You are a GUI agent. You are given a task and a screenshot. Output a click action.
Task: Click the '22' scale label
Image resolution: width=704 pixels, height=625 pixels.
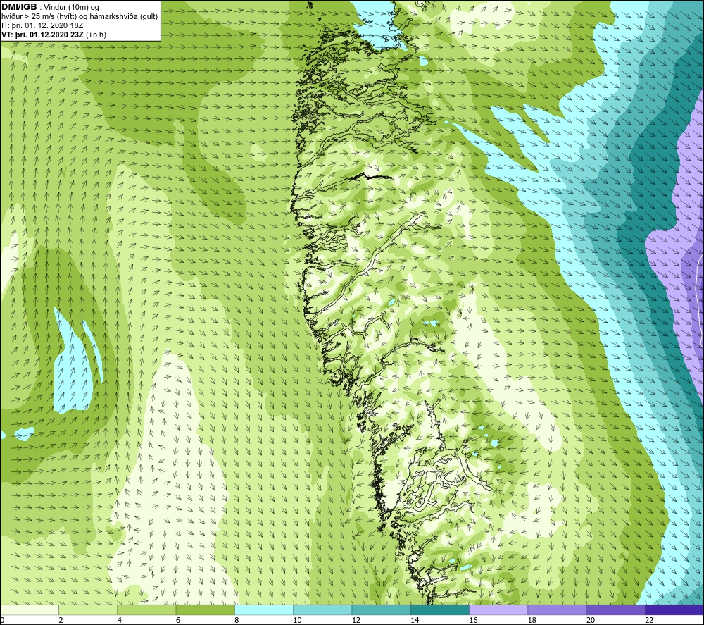[649, 621]
